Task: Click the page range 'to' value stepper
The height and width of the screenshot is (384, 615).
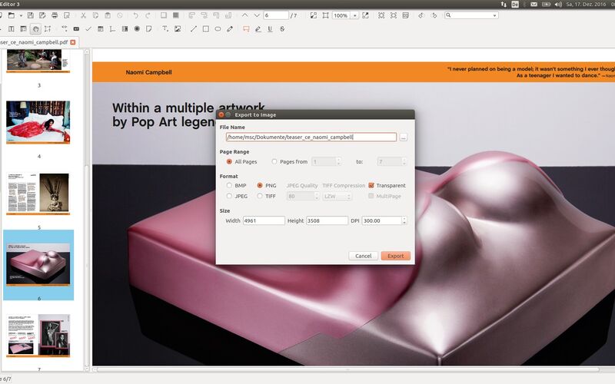Action: click(404, 161)
